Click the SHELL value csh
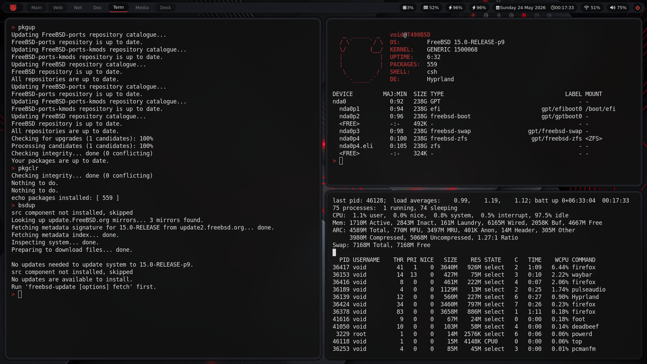Image resolution: width=647 pixels, height=364 pixels. [x=432, y=72]
